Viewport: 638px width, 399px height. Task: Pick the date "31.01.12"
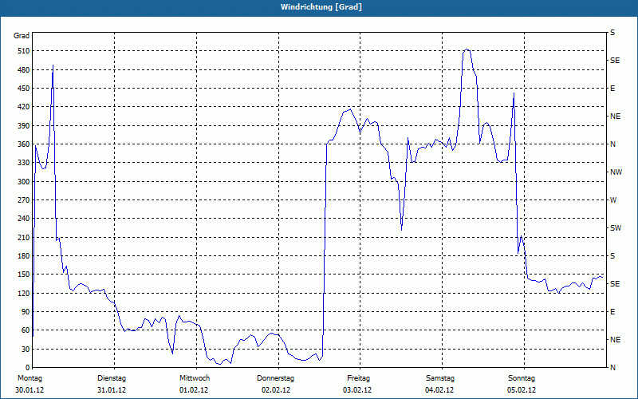coord(112,390)
